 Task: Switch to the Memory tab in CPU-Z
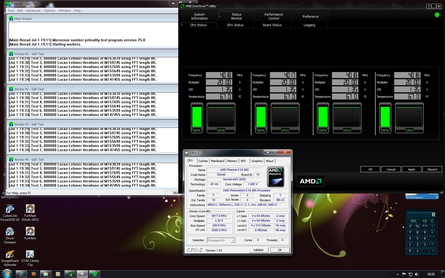pos(232,161)
